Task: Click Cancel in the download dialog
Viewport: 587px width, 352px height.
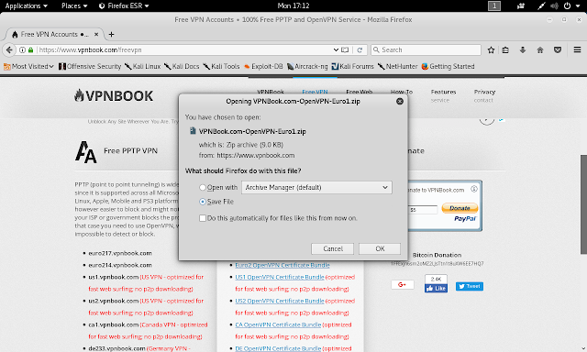Action: pyautogui.click(x=332, y=248)
